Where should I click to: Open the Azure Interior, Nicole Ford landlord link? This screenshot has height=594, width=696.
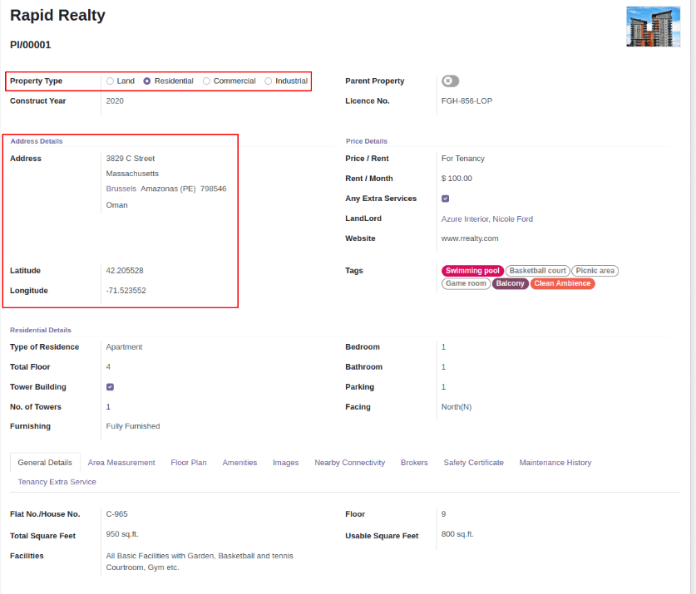click(x=486, y=219)
